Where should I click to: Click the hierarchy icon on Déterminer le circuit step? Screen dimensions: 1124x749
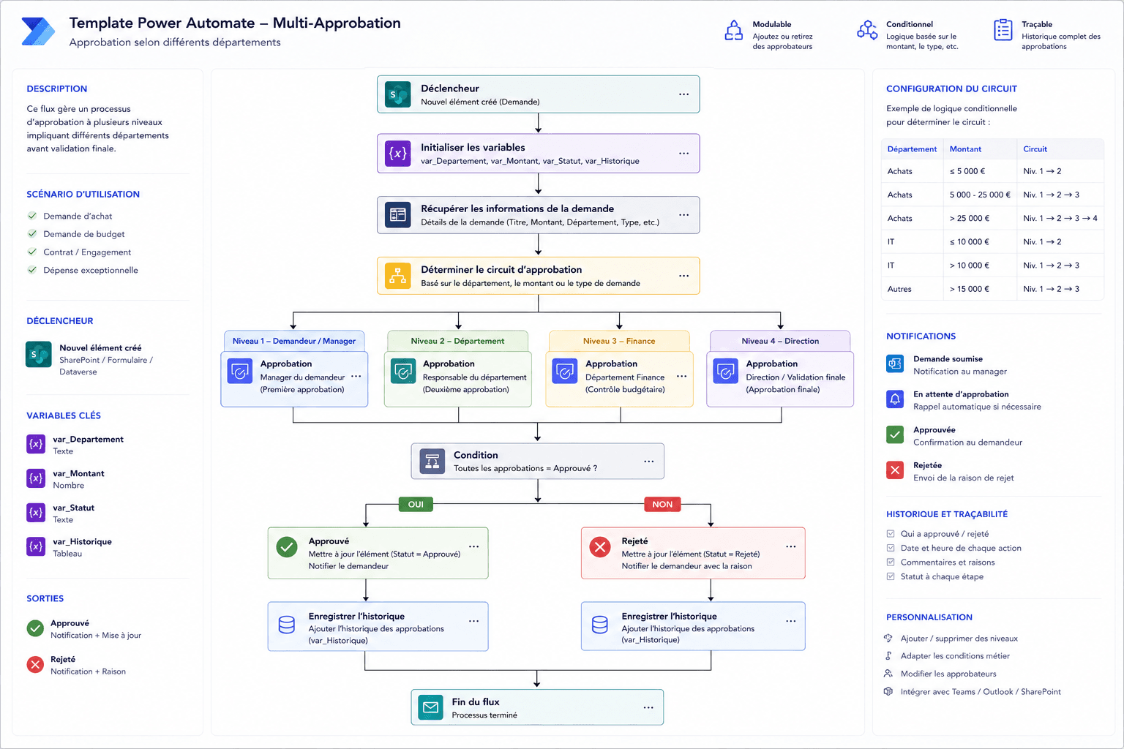point(398,276)
